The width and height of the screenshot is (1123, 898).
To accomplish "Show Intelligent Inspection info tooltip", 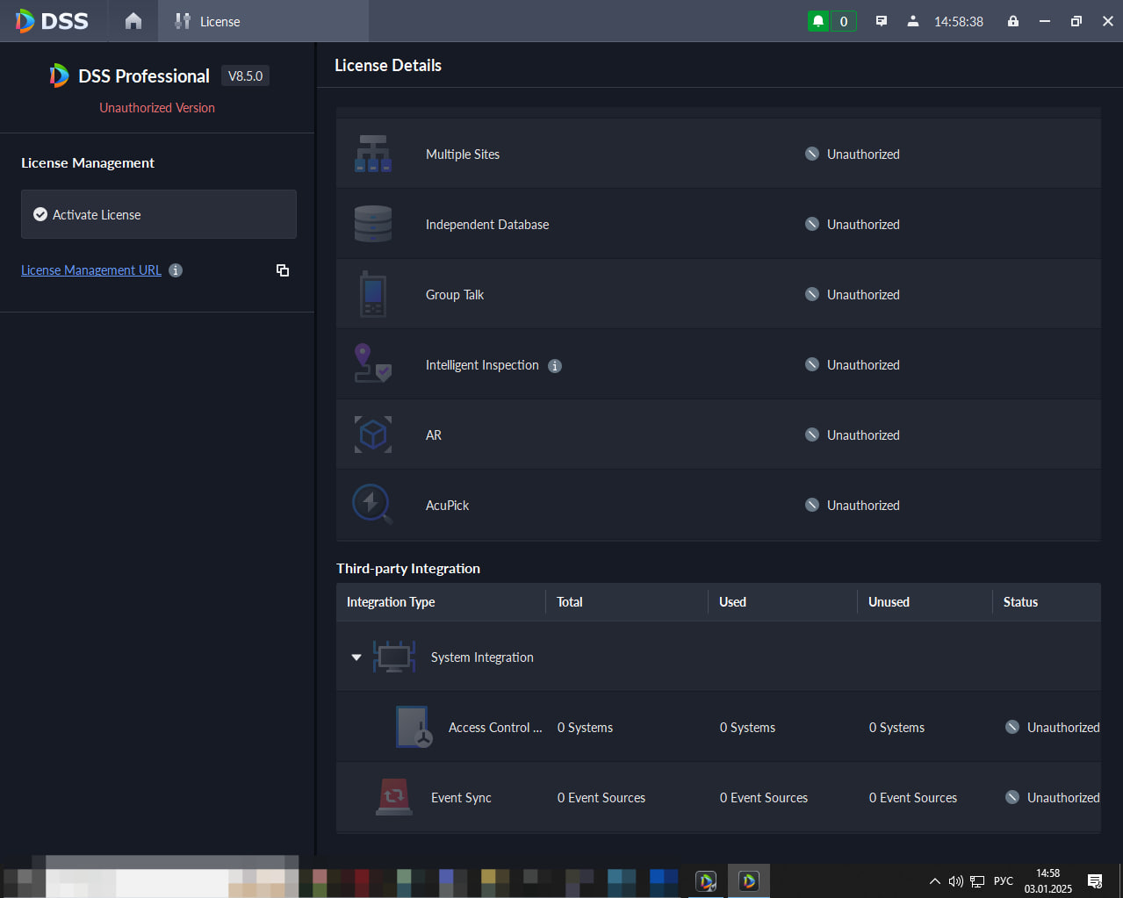I will coord(555,366).
